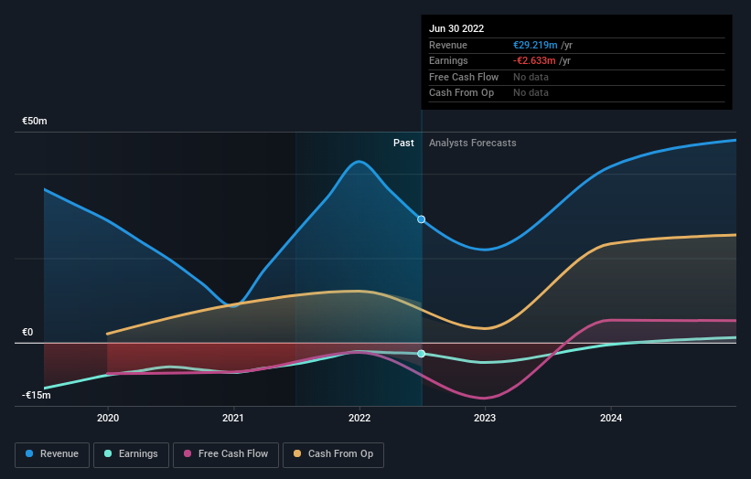Click the 2020 x-axis label

[x=108, y=419]
